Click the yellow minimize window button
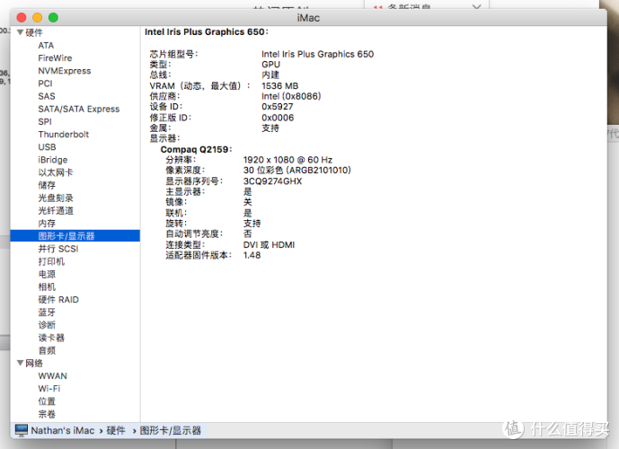The height and width of the screenshot is (449, 619). coord(38,17)
